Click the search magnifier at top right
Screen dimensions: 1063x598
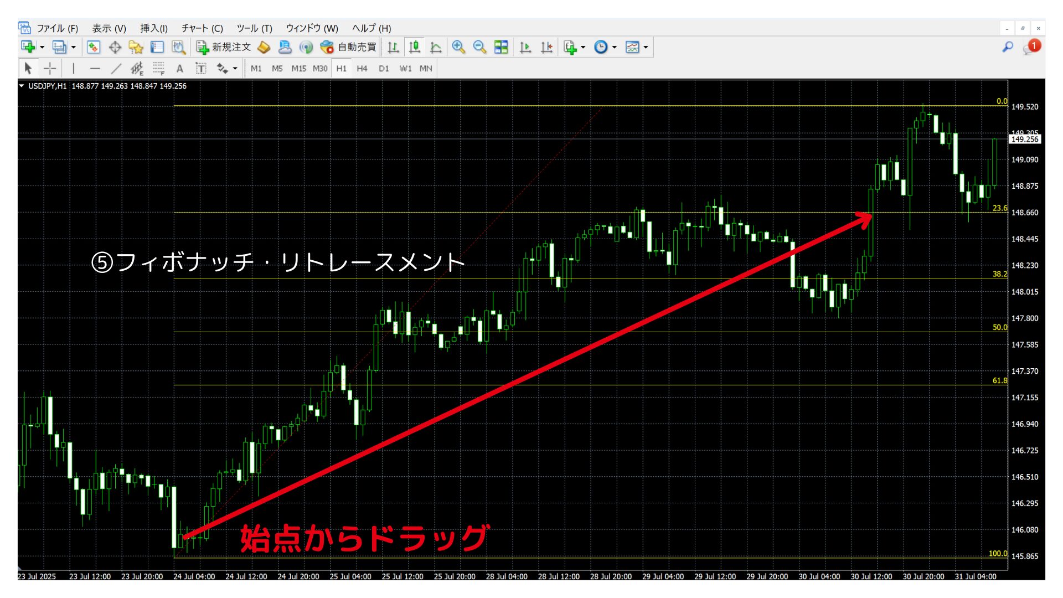pos(1007,47)
